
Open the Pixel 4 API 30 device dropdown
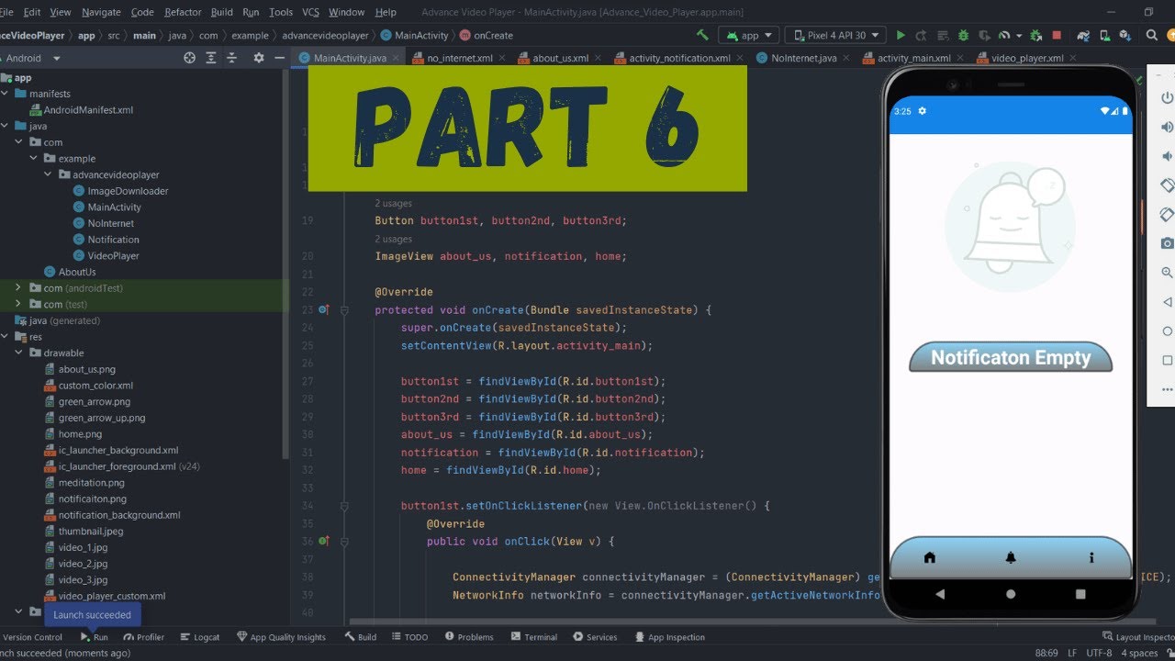(835, 35)
